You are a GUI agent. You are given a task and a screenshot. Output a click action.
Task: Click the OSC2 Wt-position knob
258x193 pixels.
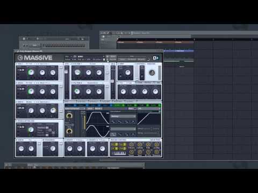click(x=31, y=92)
